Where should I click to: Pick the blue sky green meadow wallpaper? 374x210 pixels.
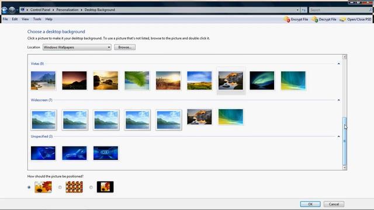(199, 80)
